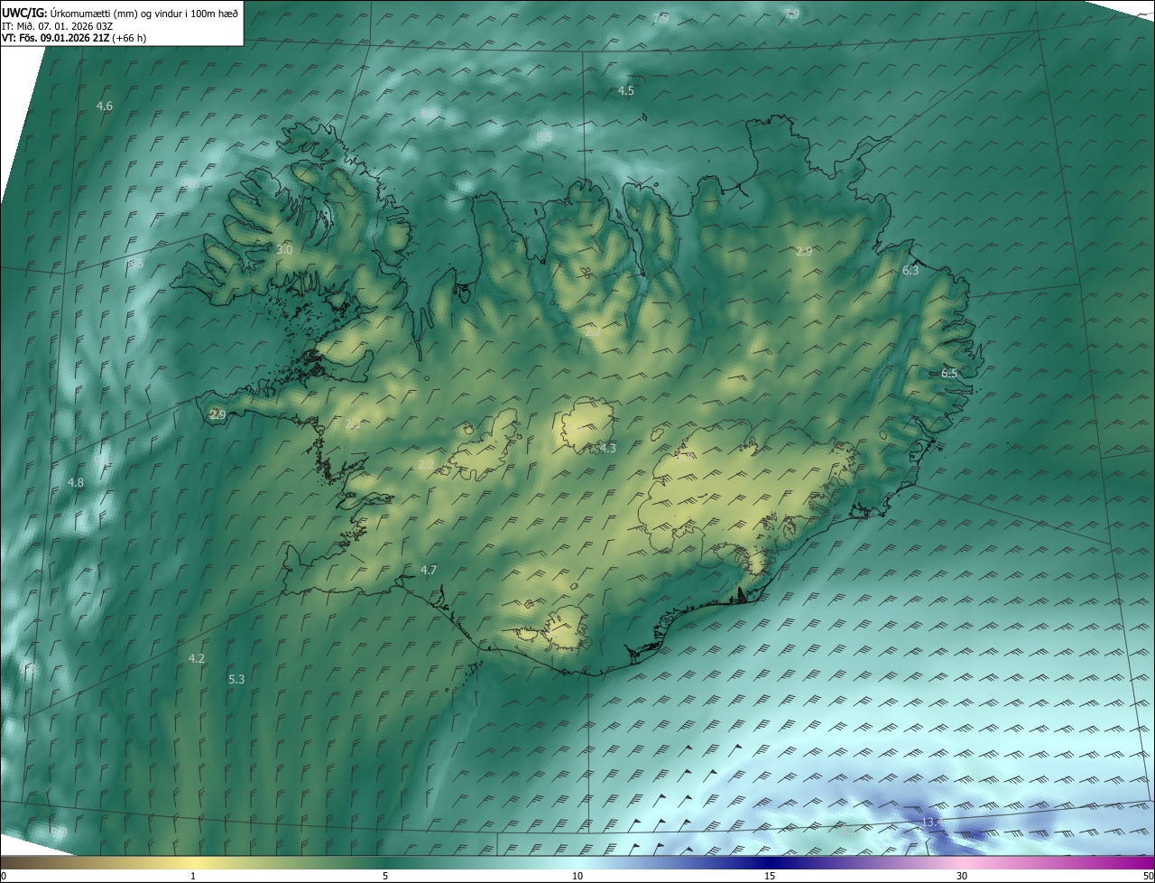Select the "IT: Mið. 07. 01. 2026 03Z" line

58,26
